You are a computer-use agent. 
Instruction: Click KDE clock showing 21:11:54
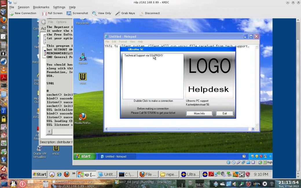289,183
